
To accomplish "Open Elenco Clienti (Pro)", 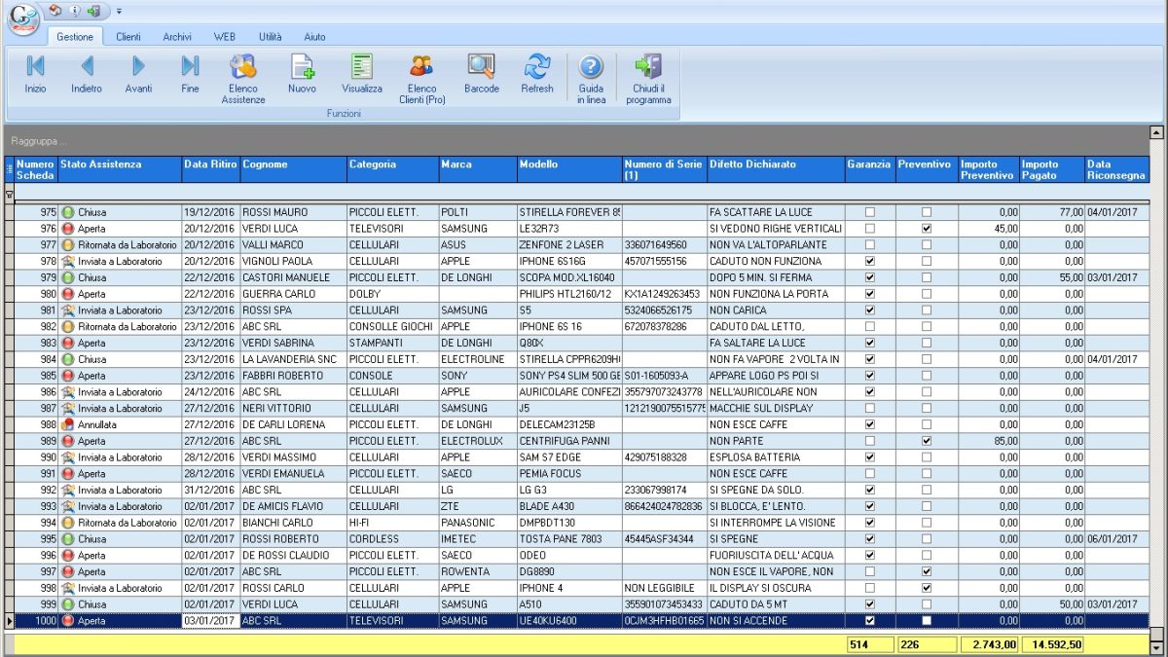I will 421,79.
